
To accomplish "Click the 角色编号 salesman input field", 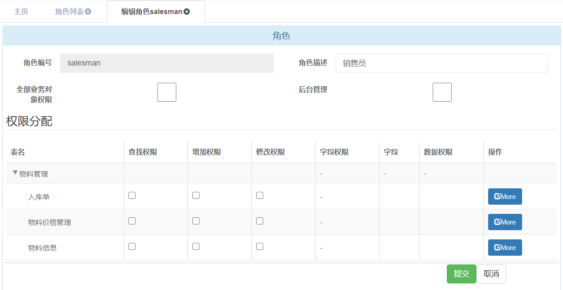I will [x=167, y=63].
